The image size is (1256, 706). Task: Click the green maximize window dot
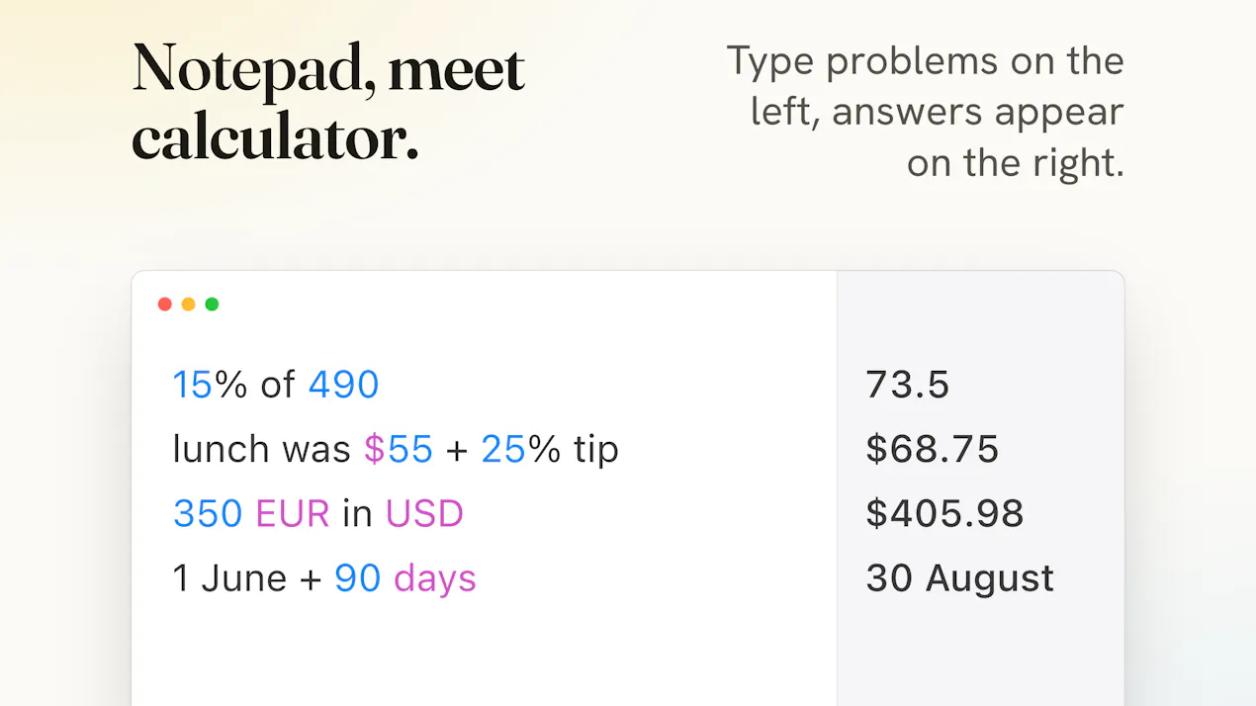pyautogui.click(x=212, y=305)
